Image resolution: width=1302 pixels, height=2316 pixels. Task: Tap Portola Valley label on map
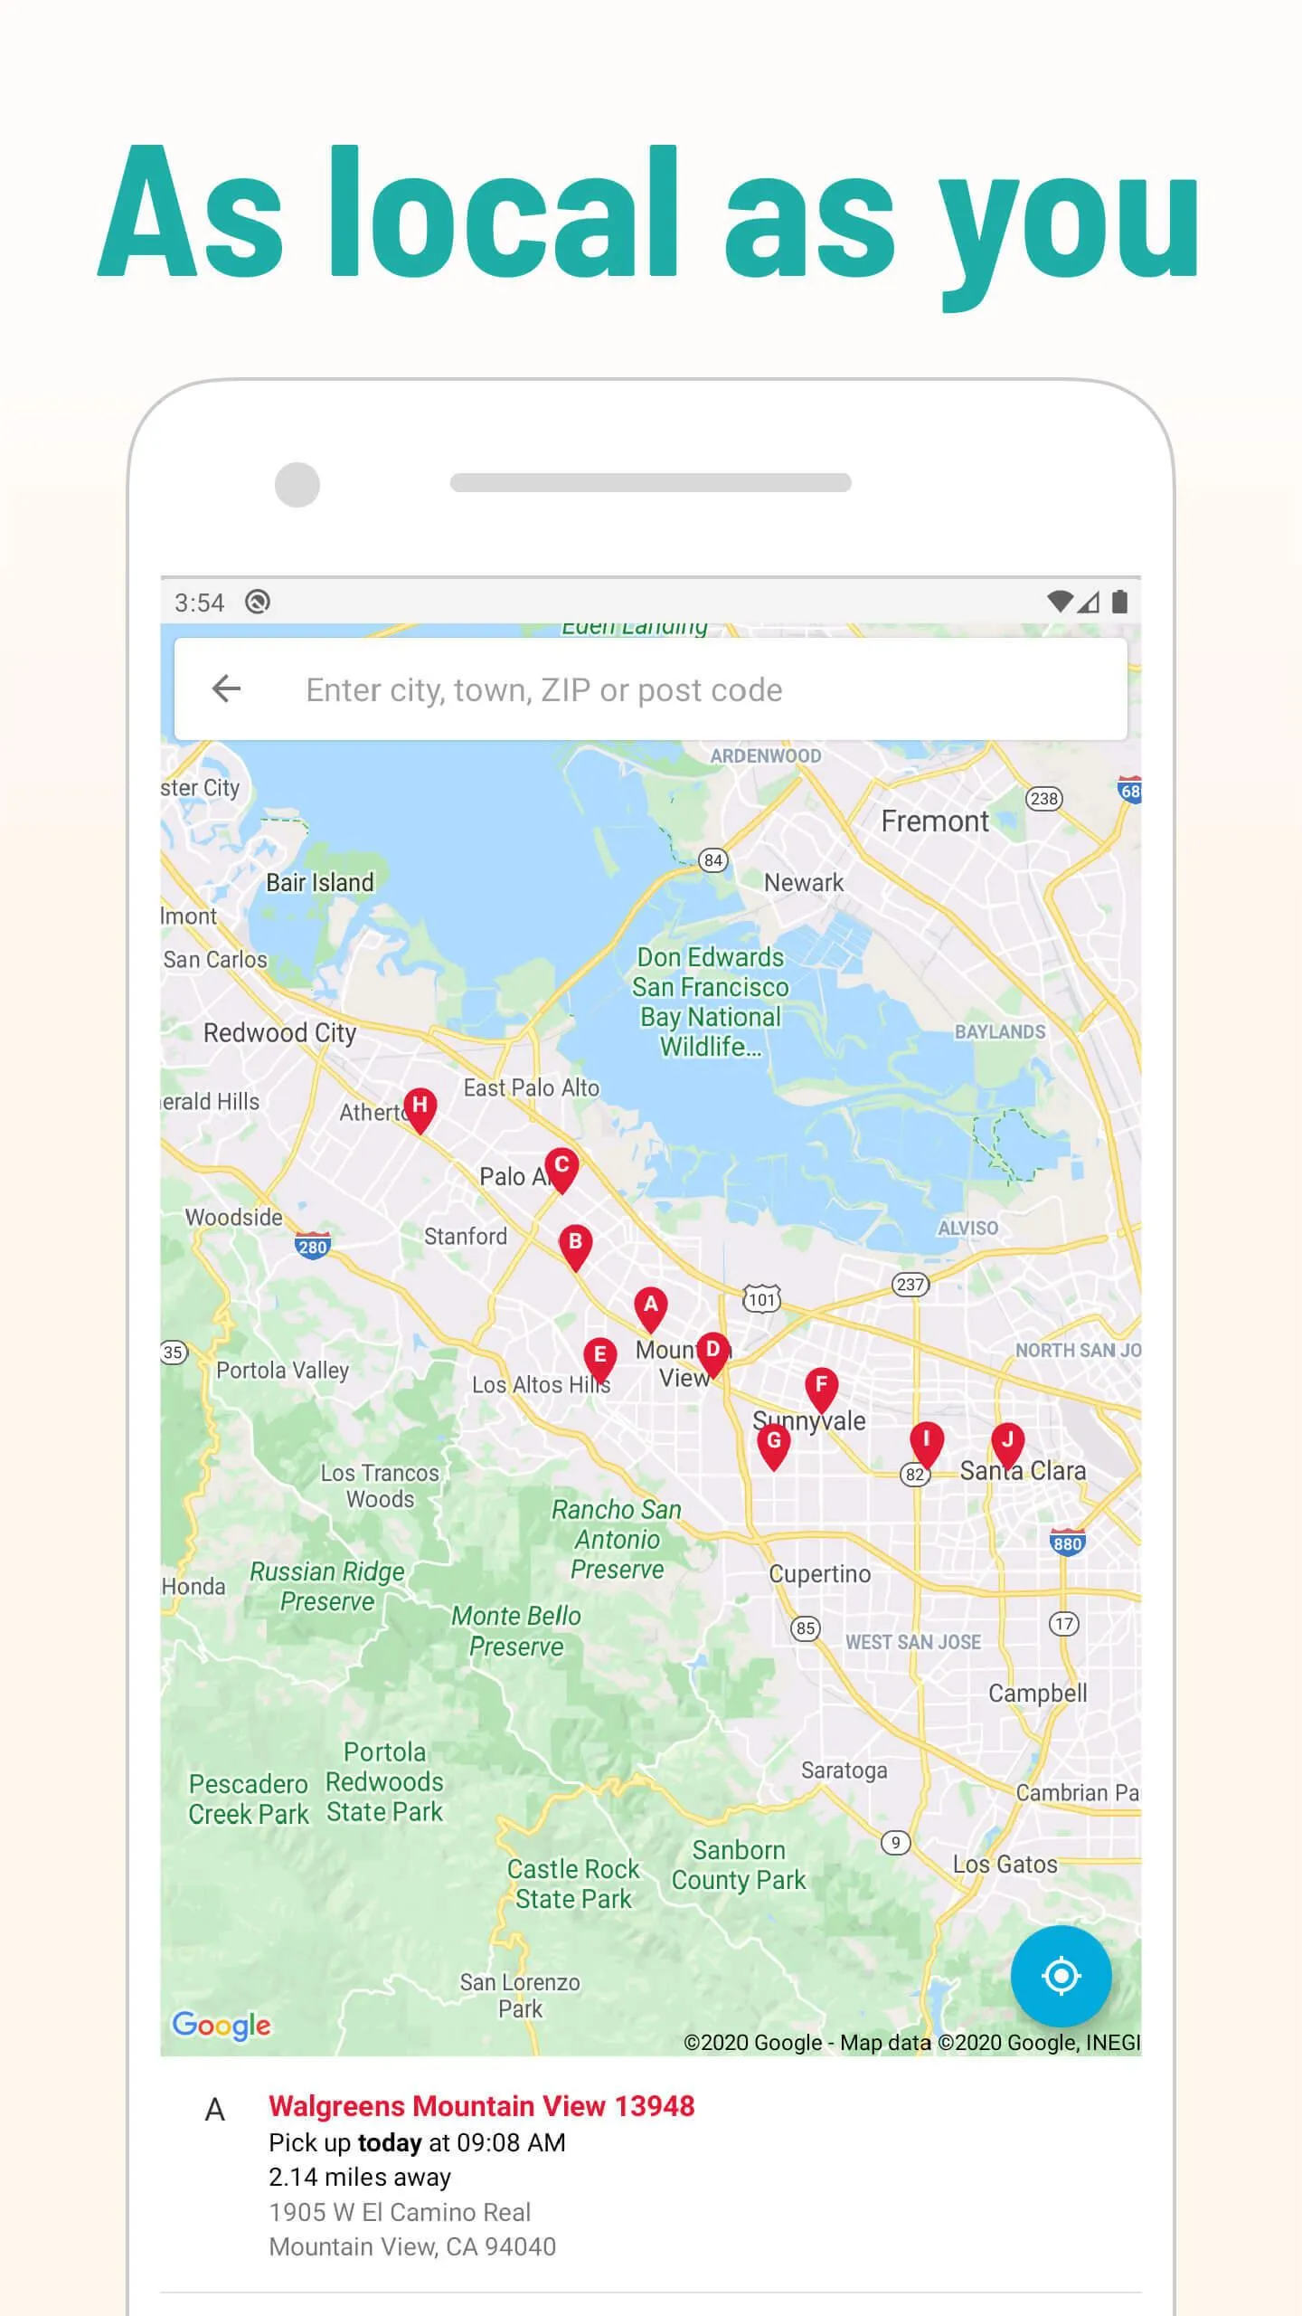[x=282, y=1371]
